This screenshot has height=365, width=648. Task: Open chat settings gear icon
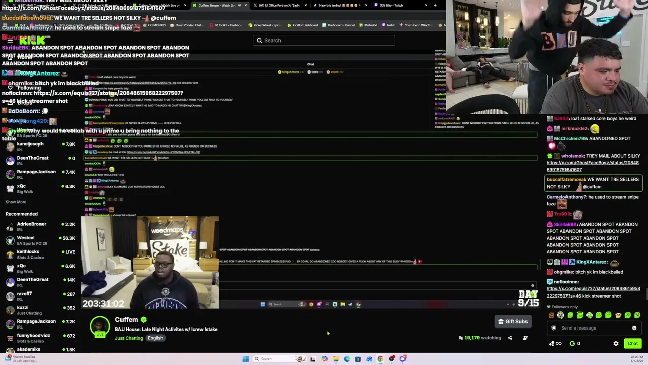pyautogui.click(x=616, y=343)
